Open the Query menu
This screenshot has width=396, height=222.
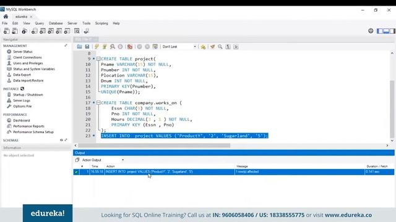pyautogui.click(x=40, y=23)
